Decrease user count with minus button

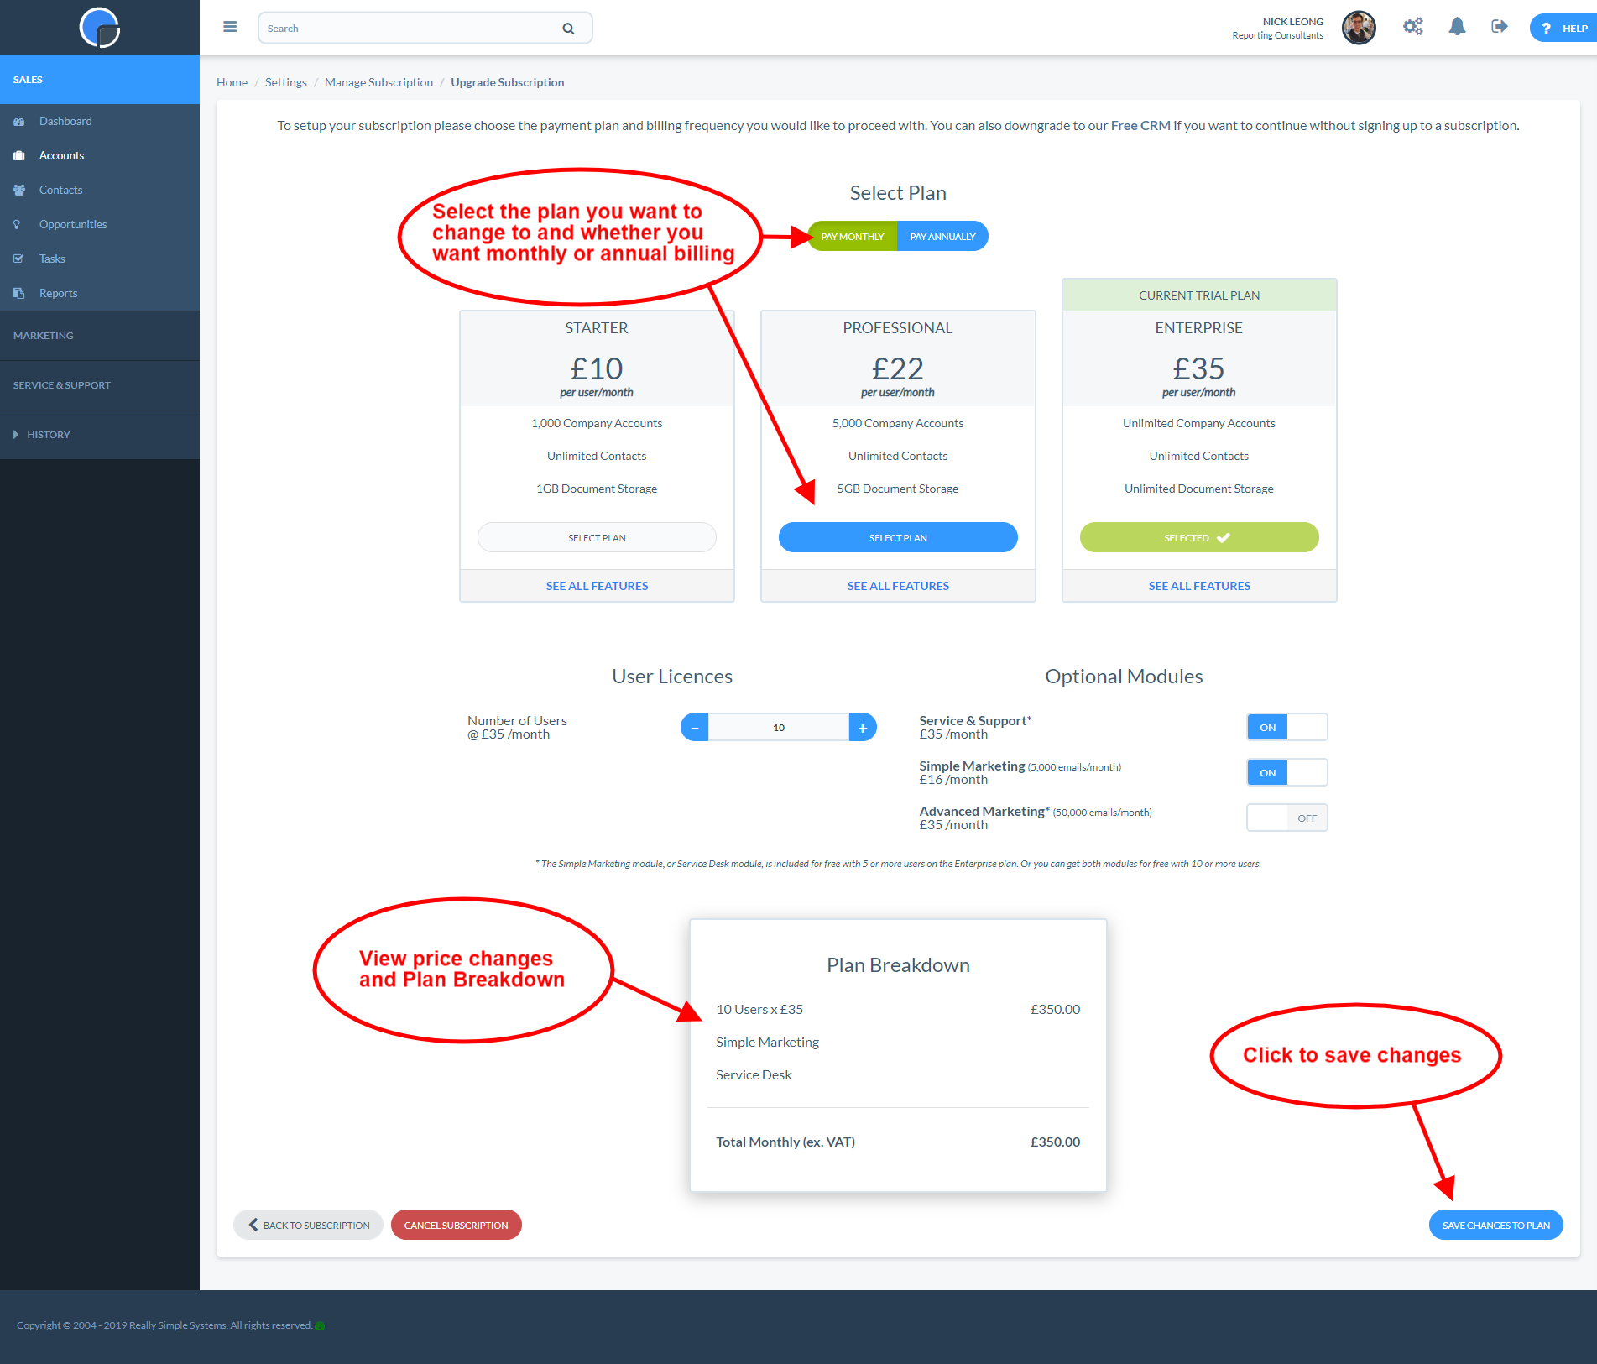[x=695, y=728]
